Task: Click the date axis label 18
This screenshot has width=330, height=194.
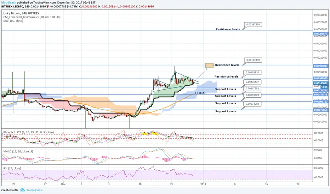Action: pos(140,184)
